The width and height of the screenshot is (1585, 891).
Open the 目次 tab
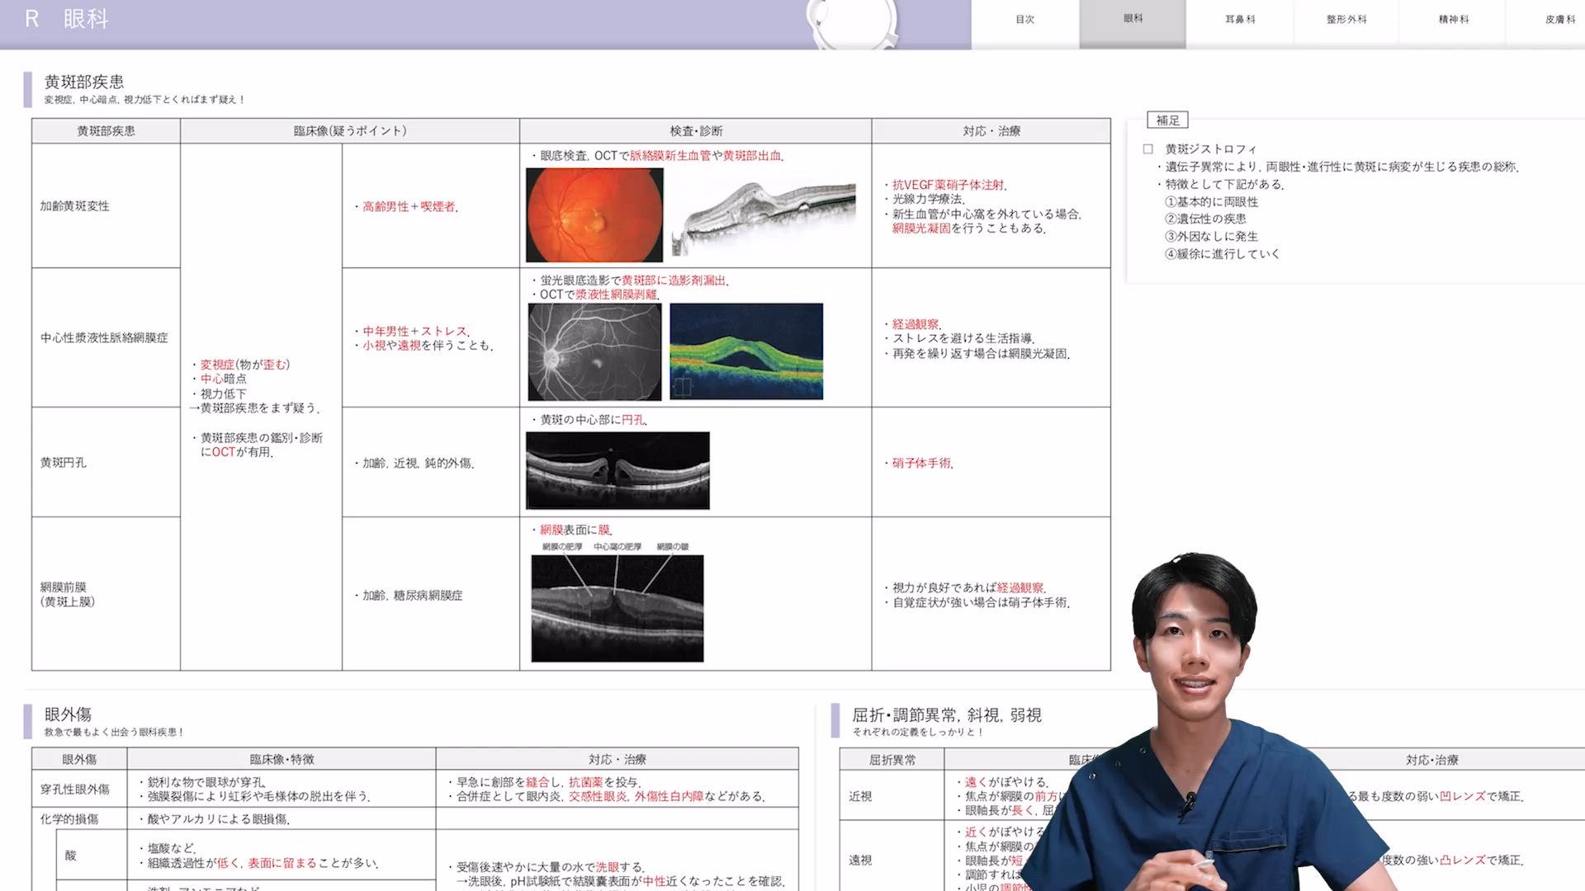pos(1024,19)
